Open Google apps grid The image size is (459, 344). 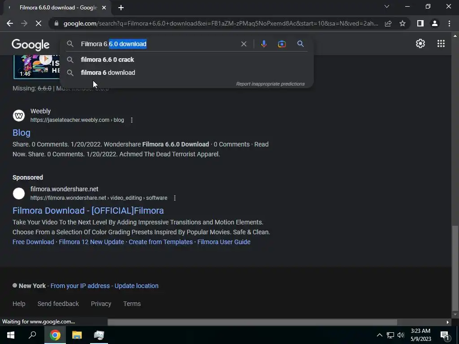pos(441,43)
